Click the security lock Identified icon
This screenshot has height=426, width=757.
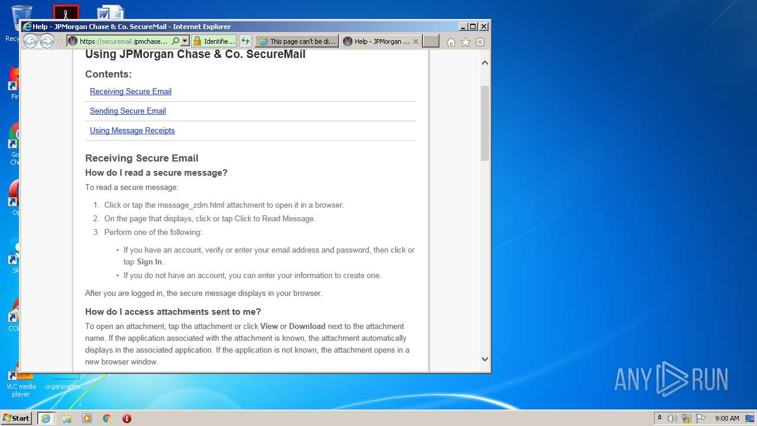pyautogui.click(x=214, y=41)
